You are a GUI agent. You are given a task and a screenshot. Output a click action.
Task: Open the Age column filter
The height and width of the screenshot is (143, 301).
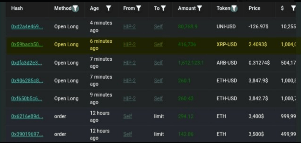(108, 8)
